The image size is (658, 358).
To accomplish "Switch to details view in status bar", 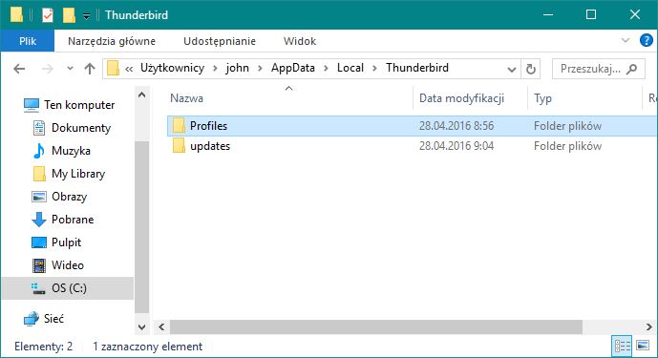I will pyautogui.click(x=623, y=347).
